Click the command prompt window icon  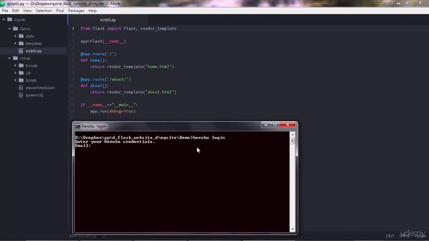(x=78, y=126)
